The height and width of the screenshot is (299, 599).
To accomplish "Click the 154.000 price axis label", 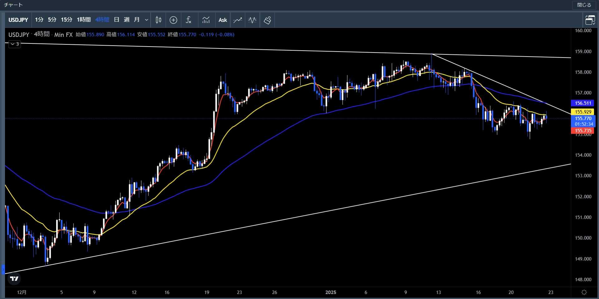I will [x=583, y=155].
